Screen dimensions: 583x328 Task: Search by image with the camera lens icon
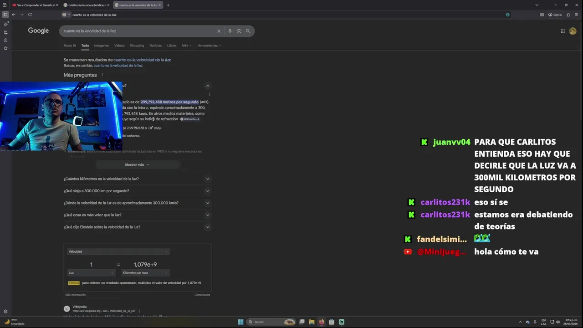pyautogui.click(x=239, y=31)
